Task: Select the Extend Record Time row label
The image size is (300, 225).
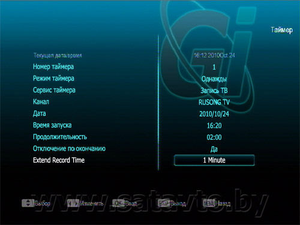Action: click(x=59, y=160)
